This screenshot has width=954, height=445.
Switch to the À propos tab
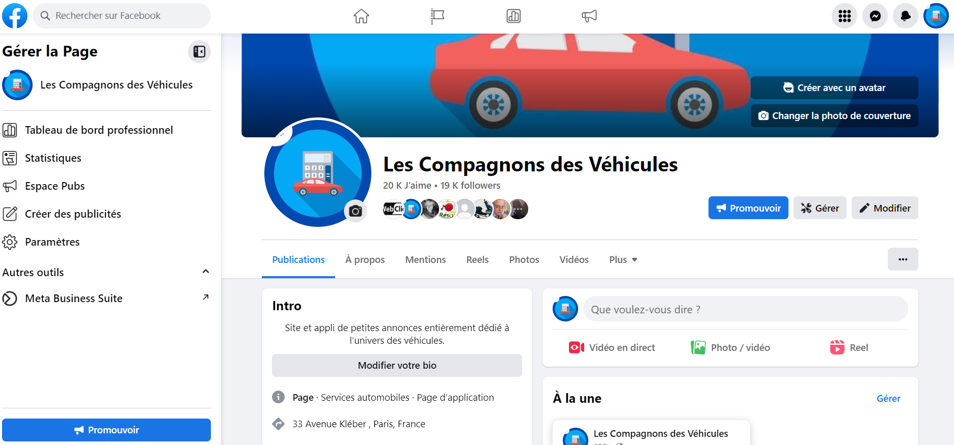tap(365, 259)
